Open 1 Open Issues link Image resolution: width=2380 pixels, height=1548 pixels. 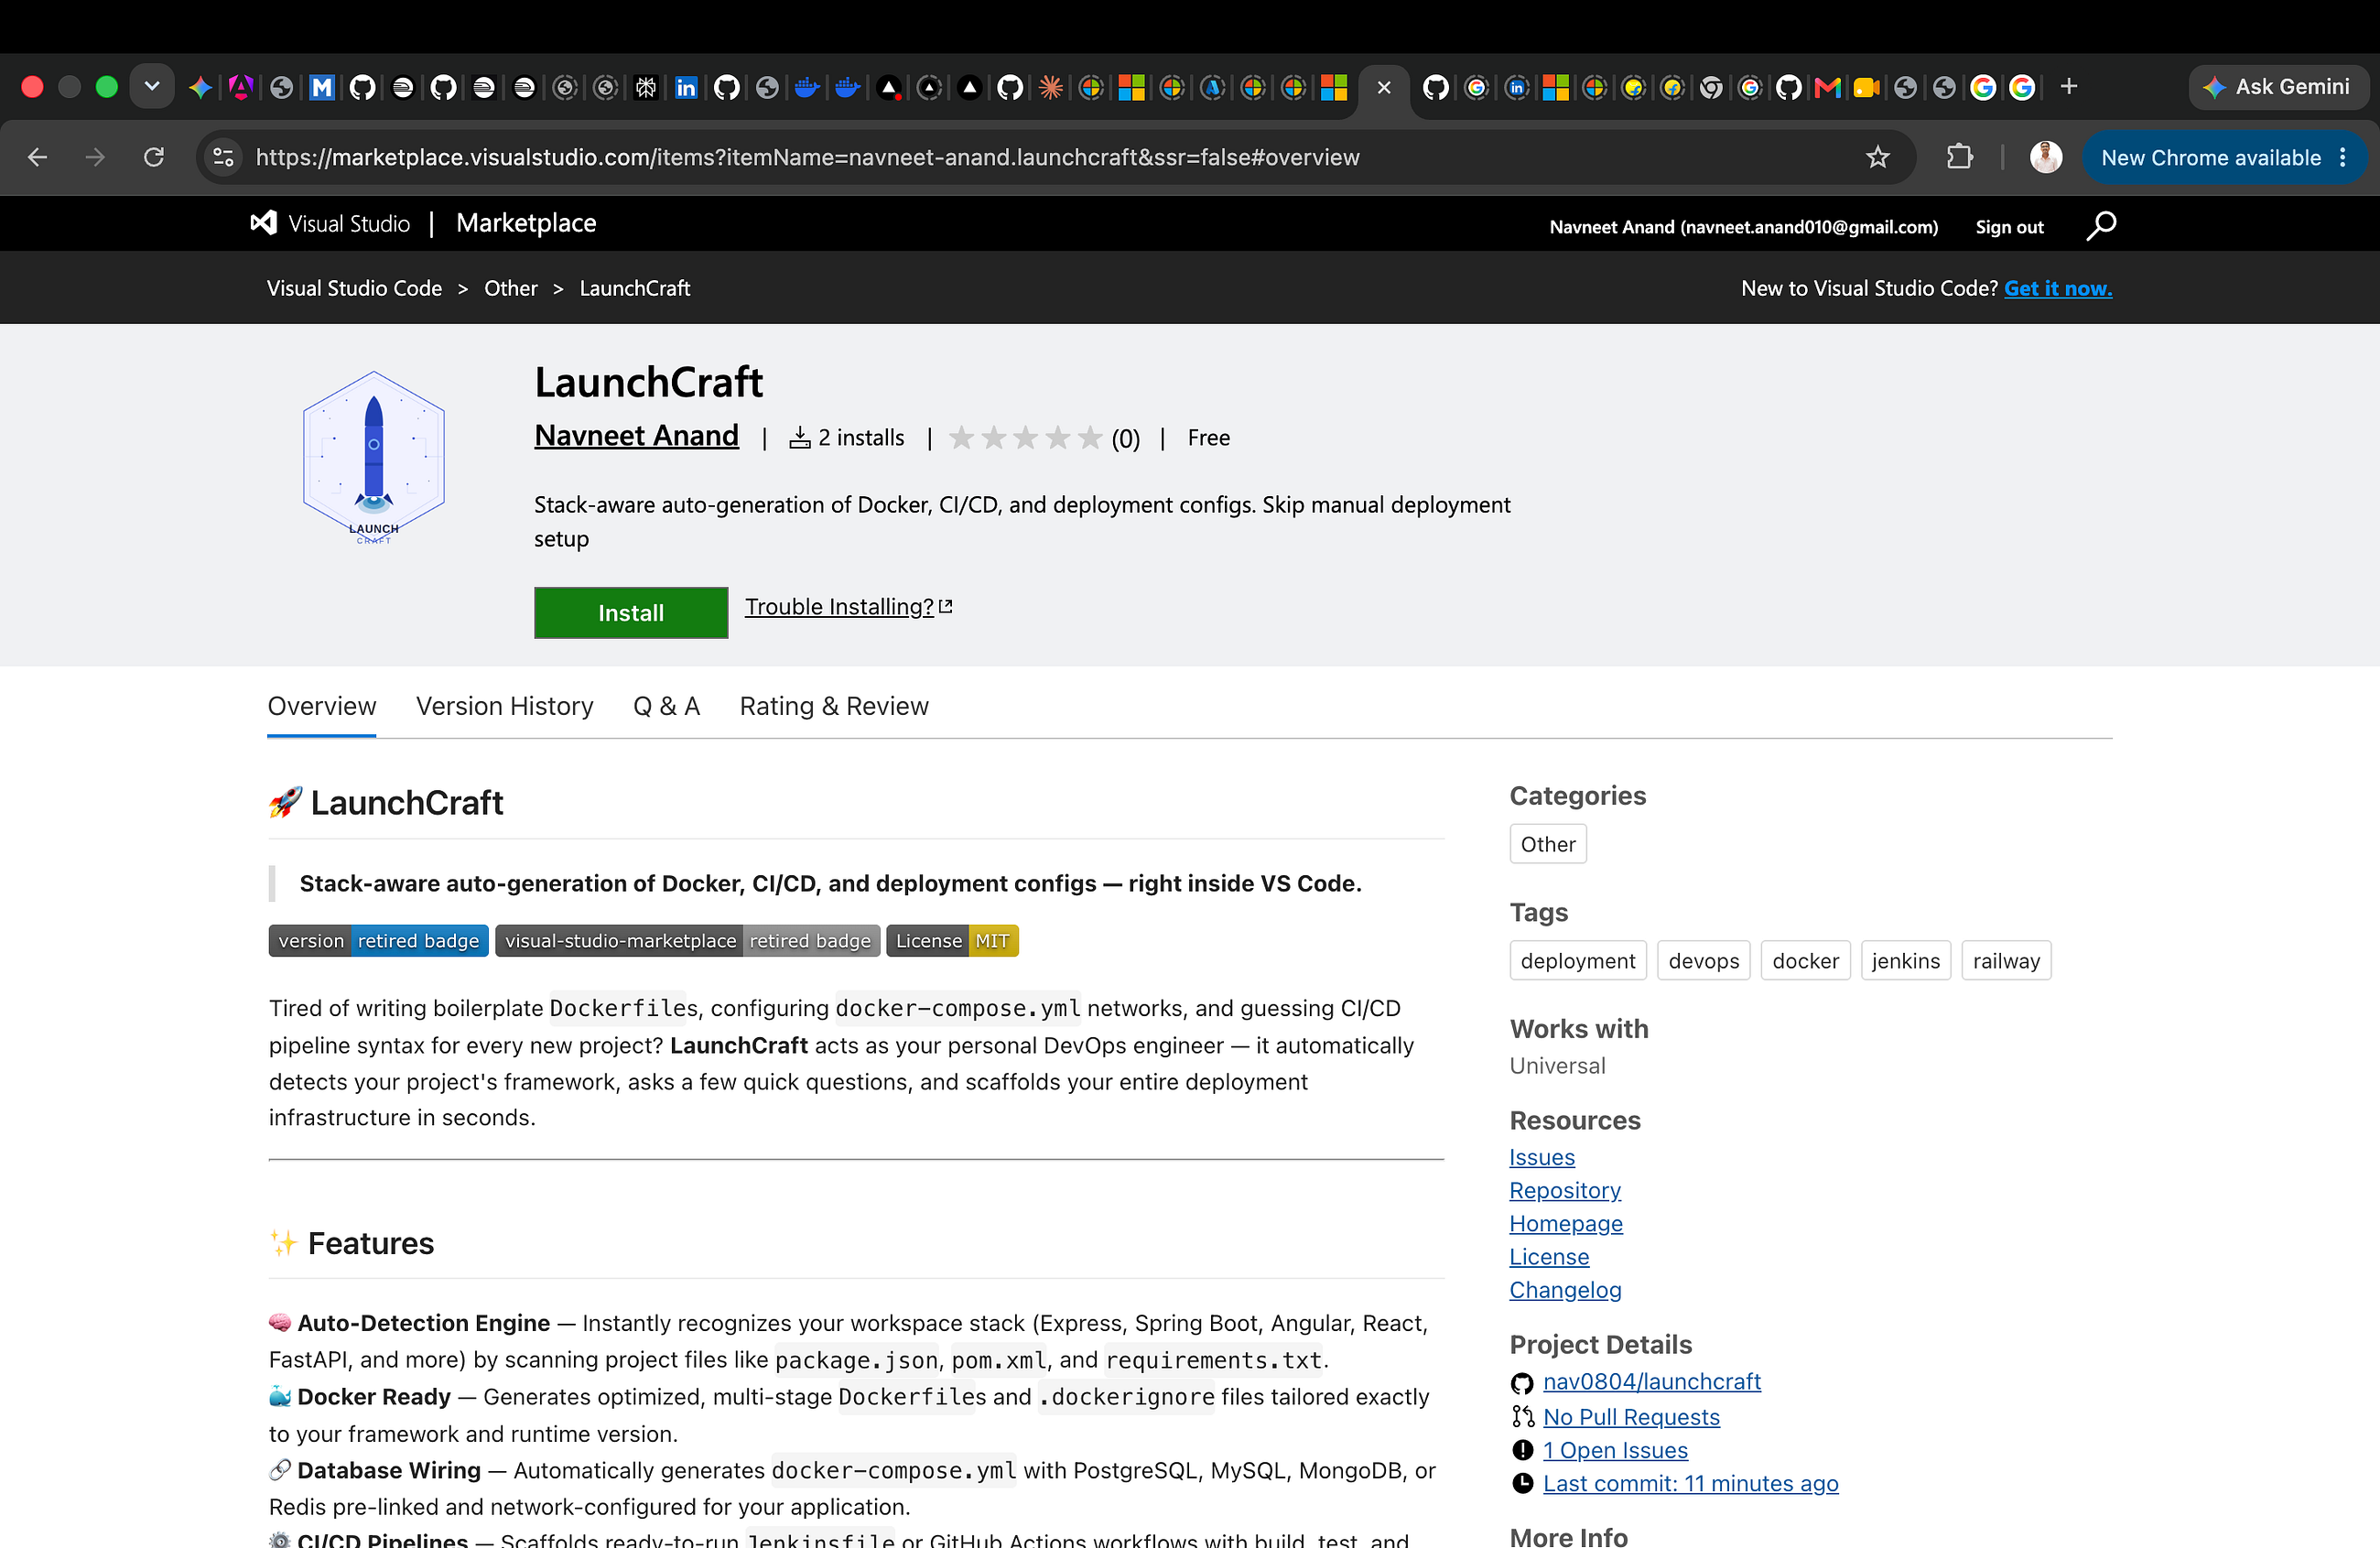point(1615,1450)
